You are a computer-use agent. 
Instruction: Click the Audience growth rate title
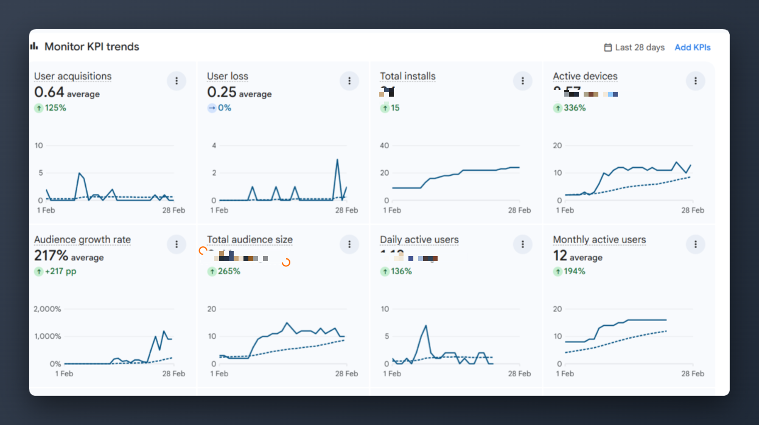(82, 240)
